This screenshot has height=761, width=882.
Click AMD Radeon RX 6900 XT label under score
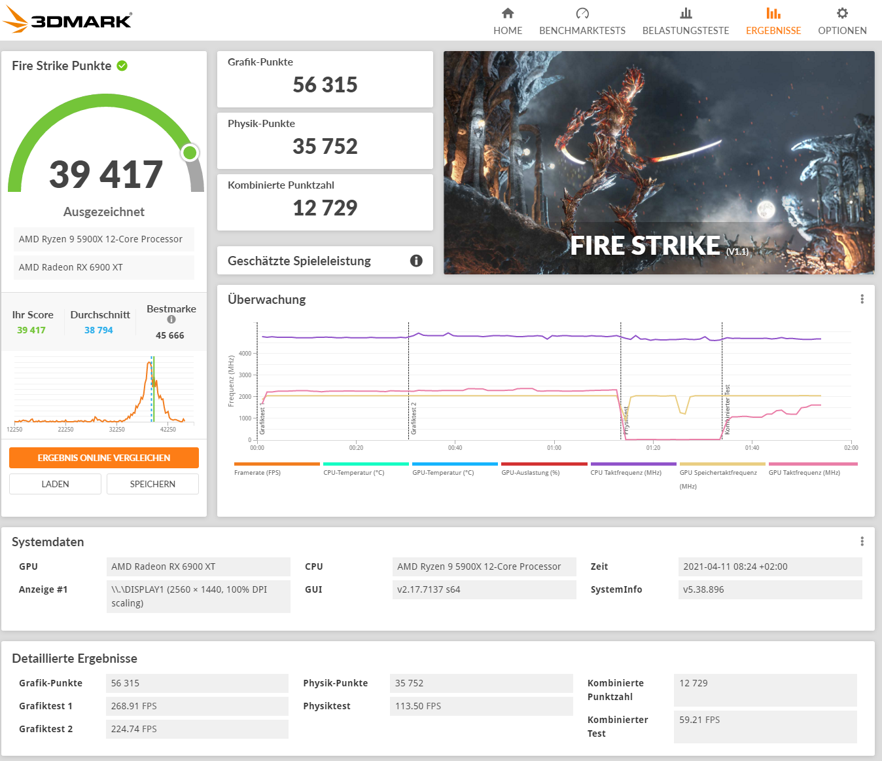(x=104, y=267)
